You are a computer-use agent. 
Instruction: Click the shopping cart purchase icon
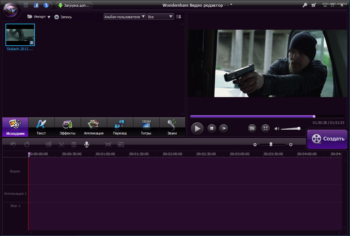(x=314, y=5)
